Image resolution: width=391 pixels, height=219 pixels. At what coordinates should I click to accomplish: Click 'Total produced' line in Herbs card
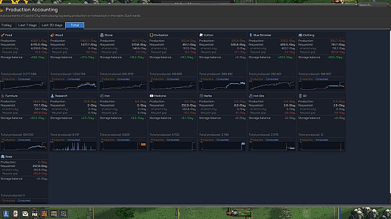[x=214, y=135]
